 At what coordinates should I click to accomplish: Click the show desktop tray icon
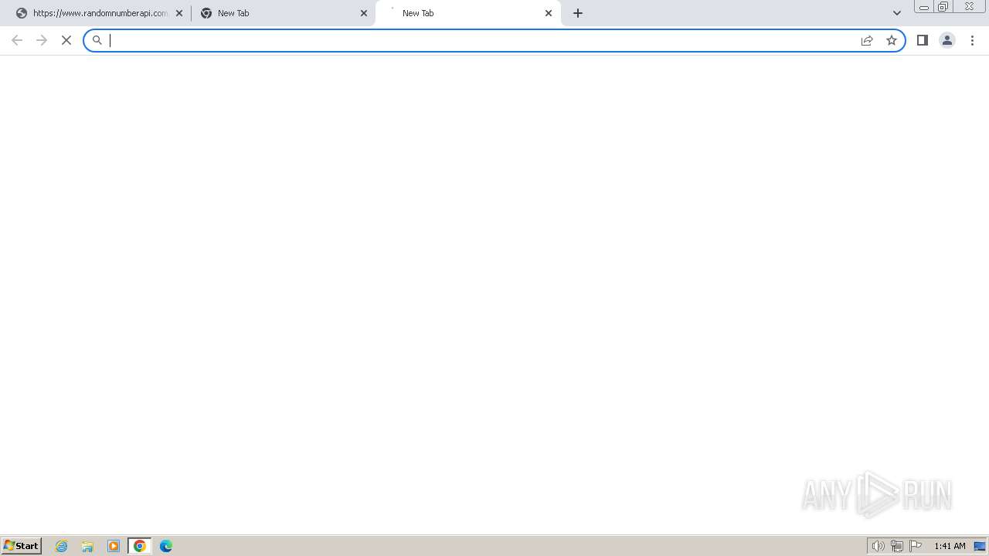pyautogui.click(x=980, y=546)
